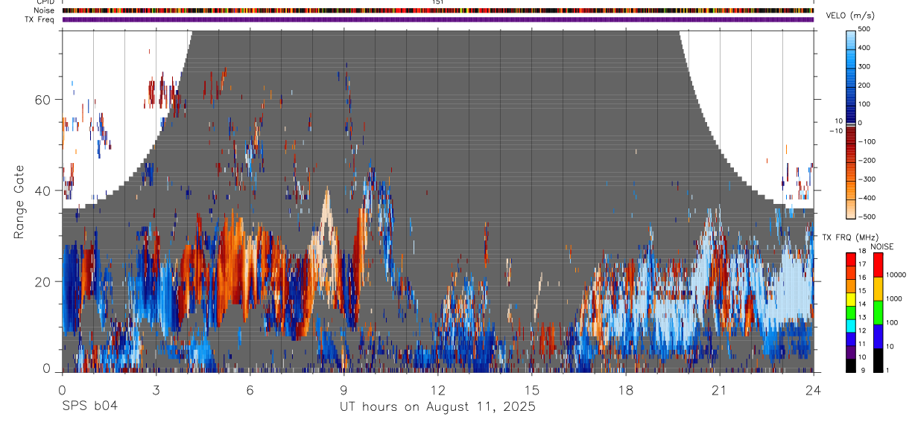This screenshot has height=422, width=915.
Task: Click the velocity scale value '-200'
Action: coord(867,160)
